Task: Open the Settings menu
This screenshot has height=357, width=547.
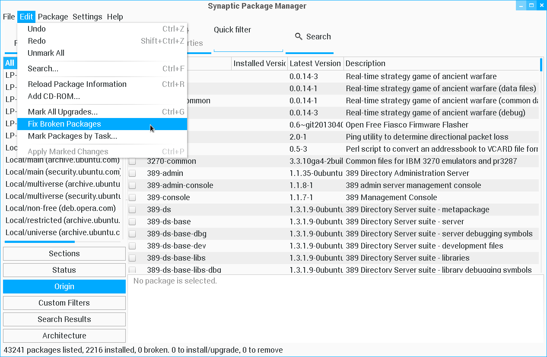Action: pos(87,17)
